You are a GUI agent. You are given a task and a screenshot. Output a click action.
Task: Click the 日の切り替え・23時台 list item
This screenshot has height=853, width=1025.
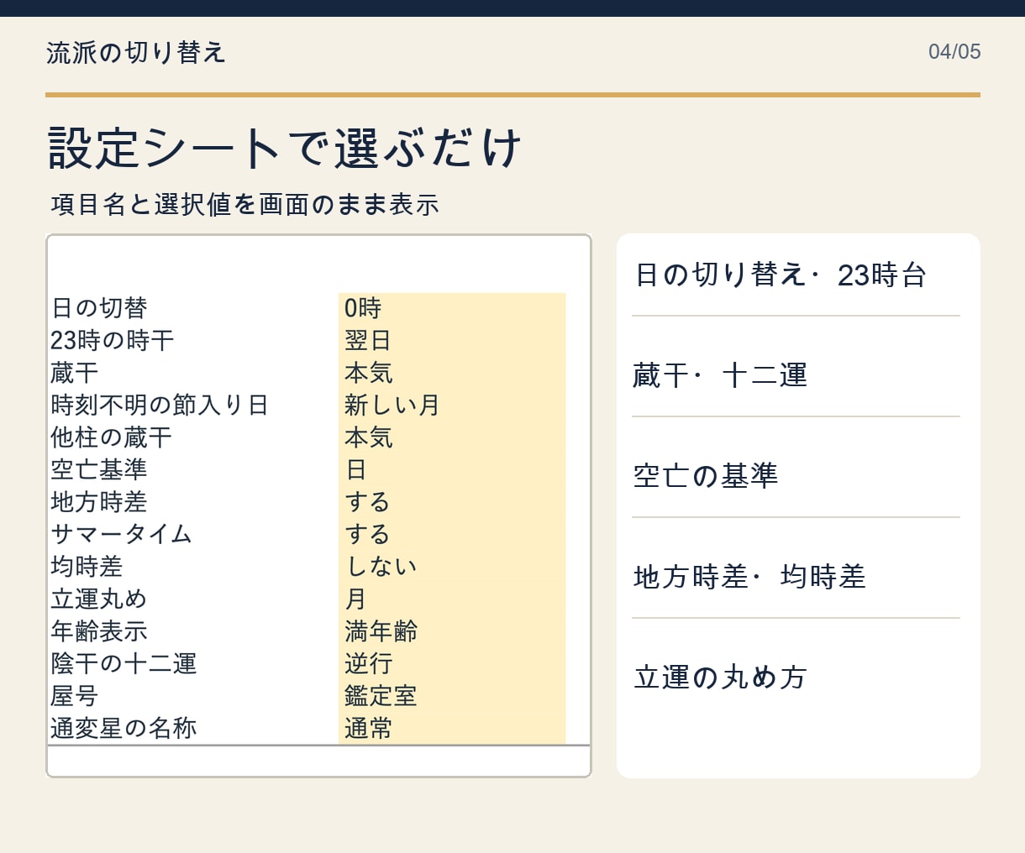781,275
